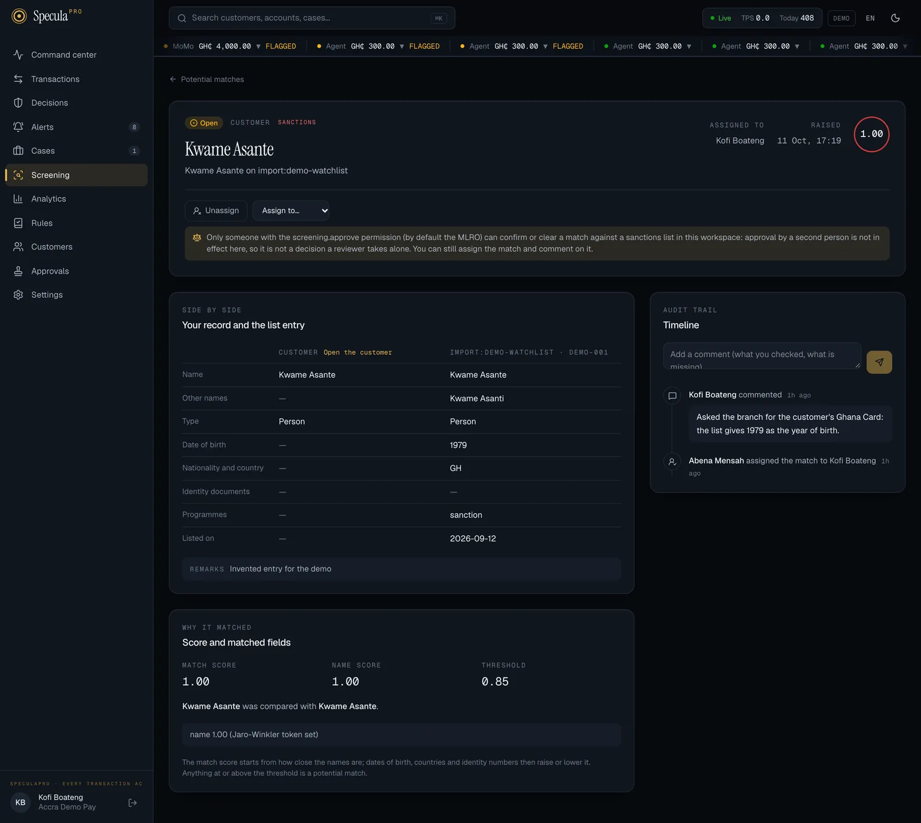Toggle the dark mode moon icon
921x823 pixels.
[895, 18]
